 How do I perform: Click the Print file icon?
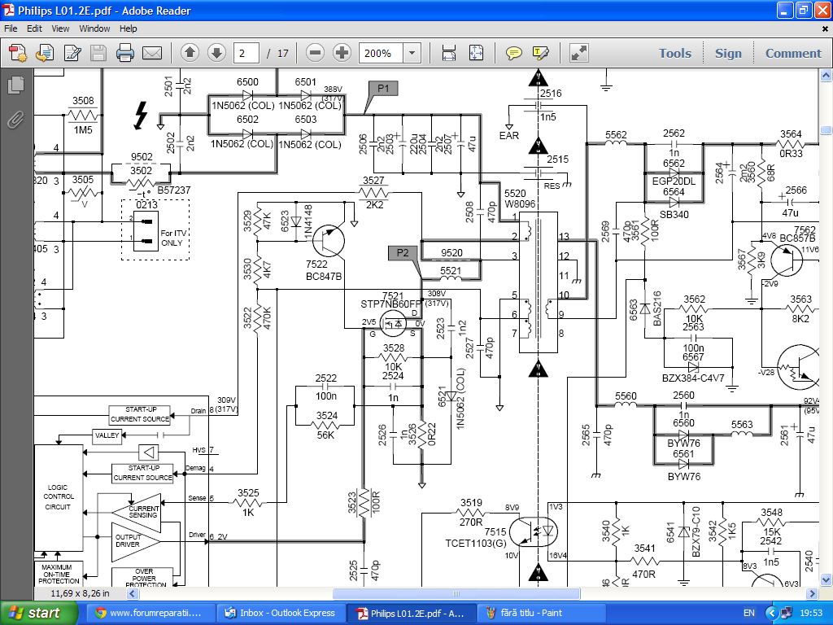pos(124,54)
